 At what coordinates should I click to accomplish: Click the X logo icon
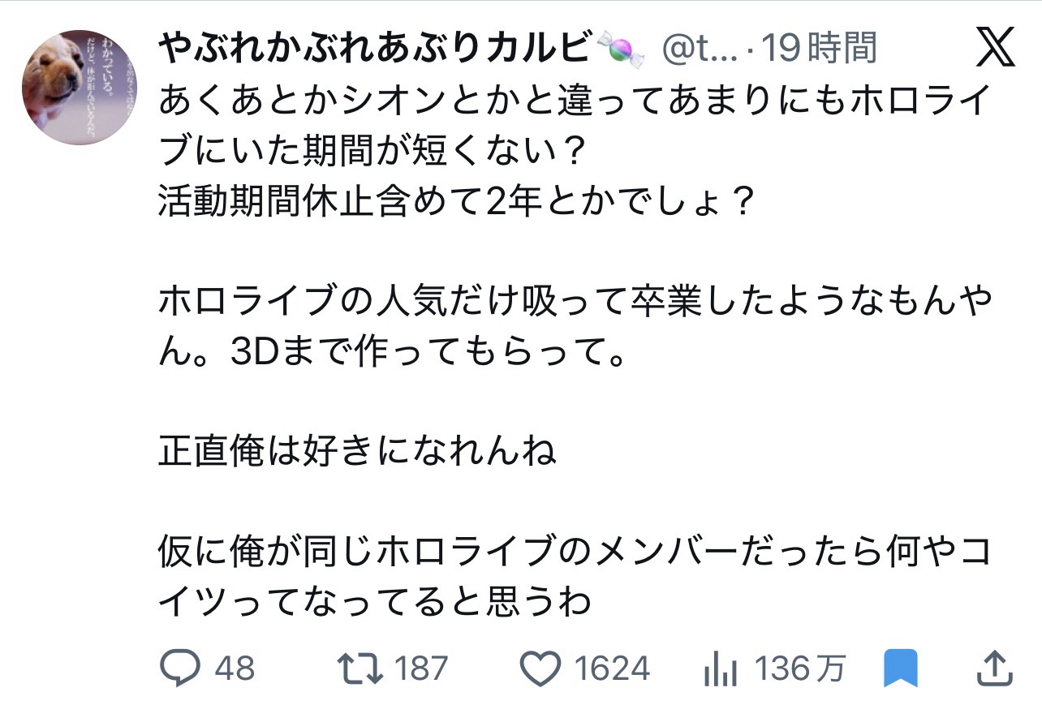(995, 48)
